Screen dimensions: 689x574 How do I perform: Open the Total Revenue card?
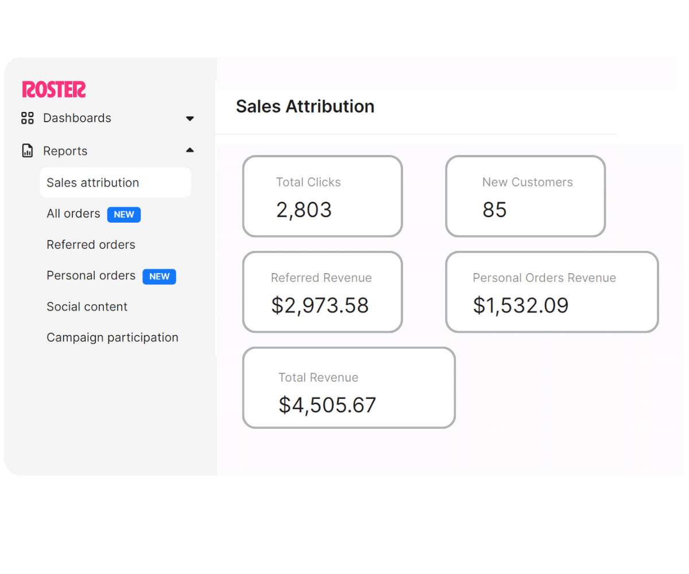click(349, 387)
